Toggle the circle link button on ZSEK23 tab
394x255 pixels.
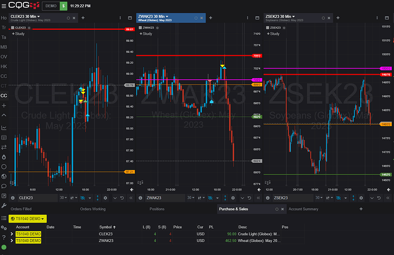pos(323,18)
